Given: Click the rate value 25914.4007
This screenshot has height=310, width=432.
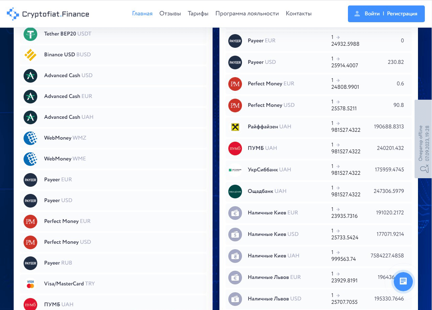Looking at the screenshot, I should 345,66.
